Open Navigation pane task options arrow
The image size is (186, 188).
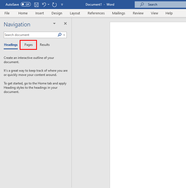tap(54, 23)
